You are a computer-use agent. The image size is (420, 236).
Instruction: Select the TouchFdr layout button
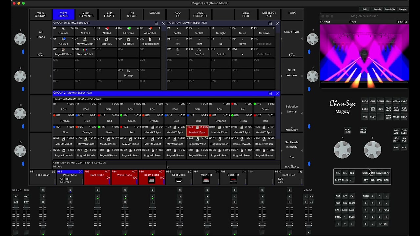point(390,9)
